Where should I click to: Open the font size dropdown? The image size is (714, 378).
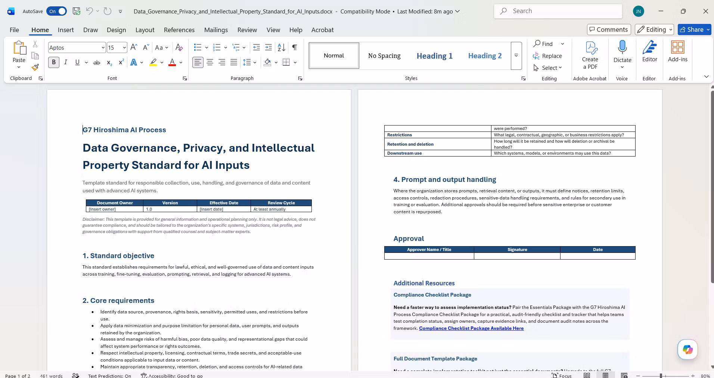click(124, 47)
